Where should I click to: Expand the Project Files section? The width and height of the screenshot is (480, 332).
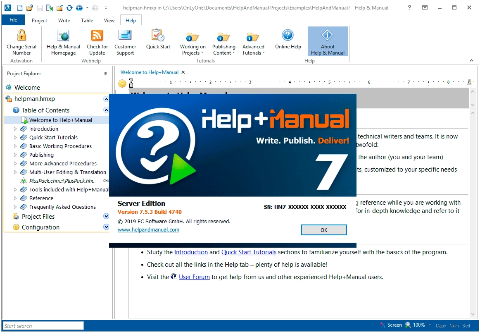pos(106,216)
